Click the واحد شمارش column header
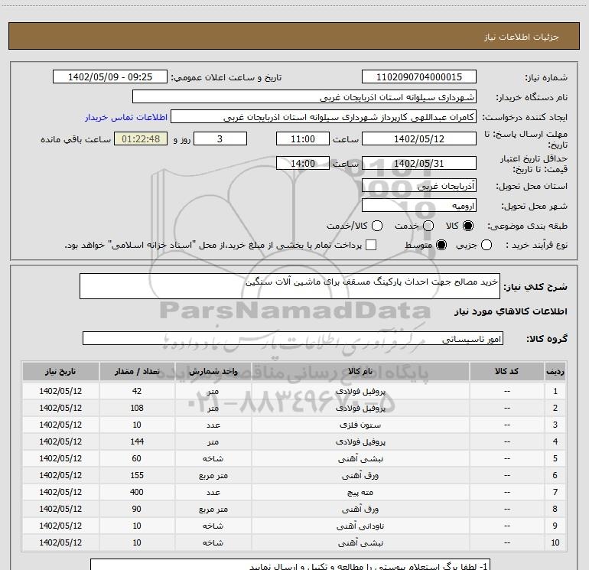 (213, 371)
